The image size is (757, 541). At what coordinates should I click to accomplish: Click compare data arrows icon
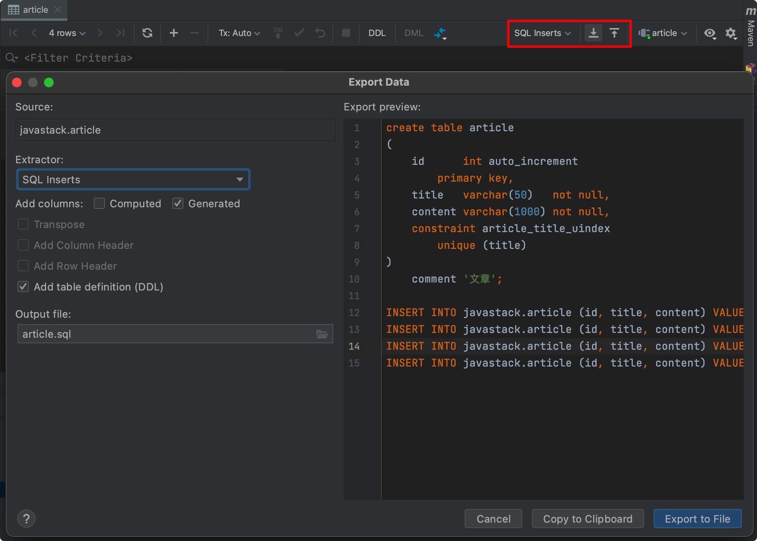click(440, 33)
